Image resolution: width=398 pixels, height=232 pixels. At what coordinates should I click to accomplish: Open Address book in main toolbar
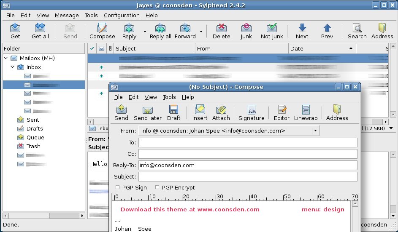382,28
